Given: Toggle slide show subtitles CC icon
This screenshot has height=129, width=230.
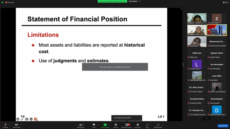Looking at the screenshot, I should click(x=27, y=119).
